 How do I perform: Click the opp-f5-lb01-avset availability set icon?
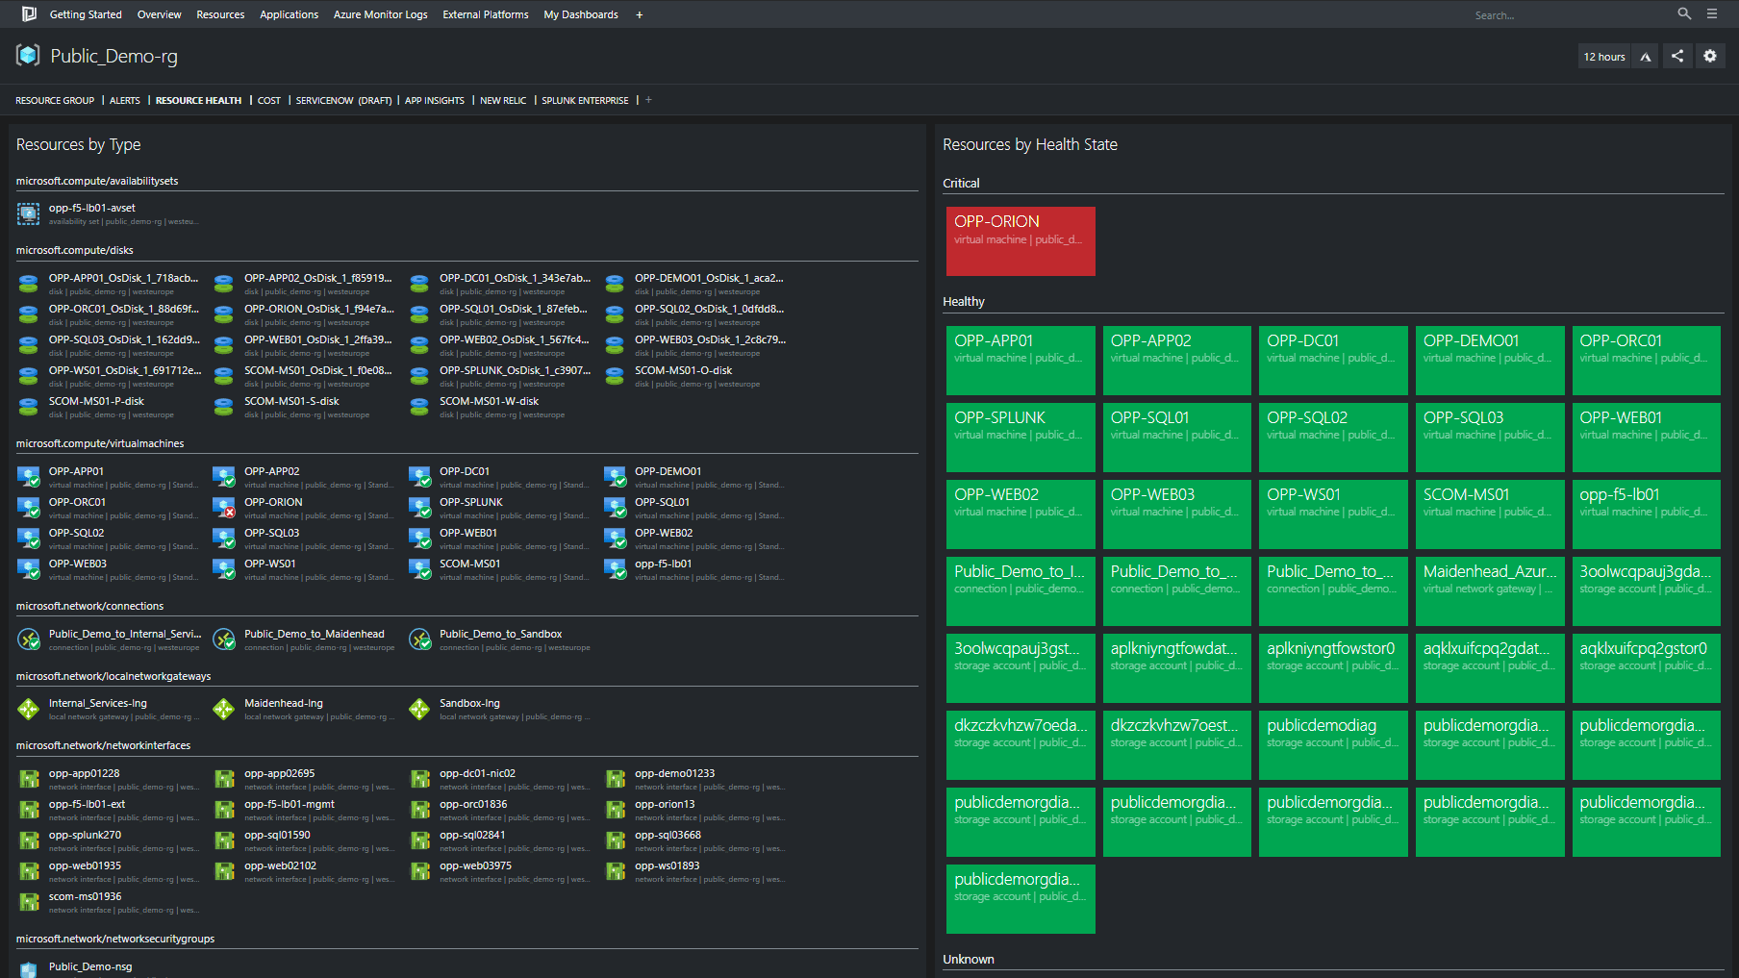point(29,213)
